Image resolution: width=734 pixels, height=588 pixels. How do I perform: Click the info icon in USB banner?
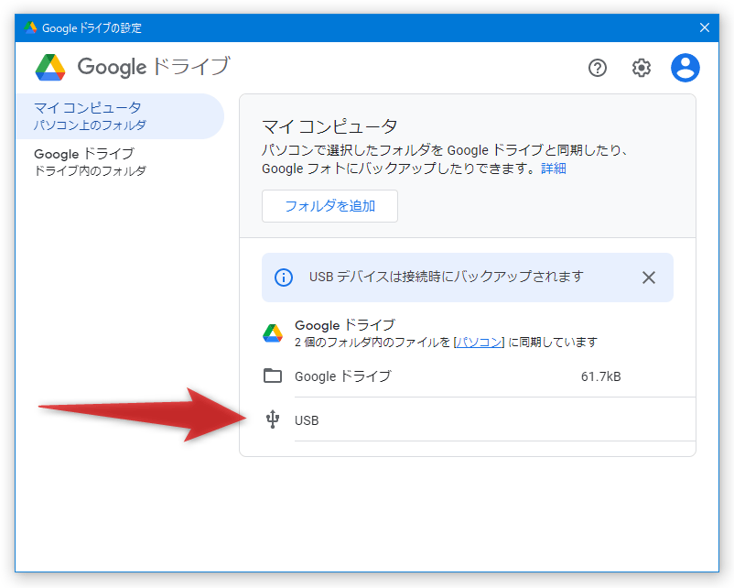click(x=283, y=278)
